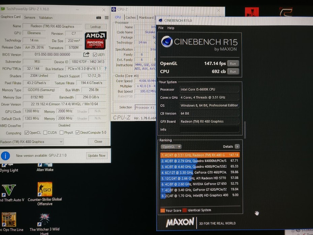
Task: Click the Bandwidth 256.0 GB/s value
Action: click(x=91, y=97)
